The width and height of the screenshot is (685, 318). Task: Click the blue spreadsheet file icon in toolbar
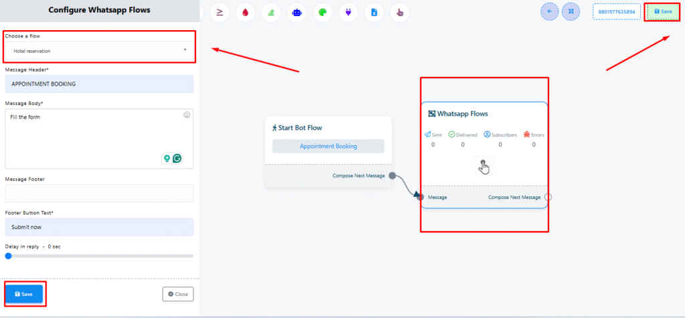pos(374,13)
